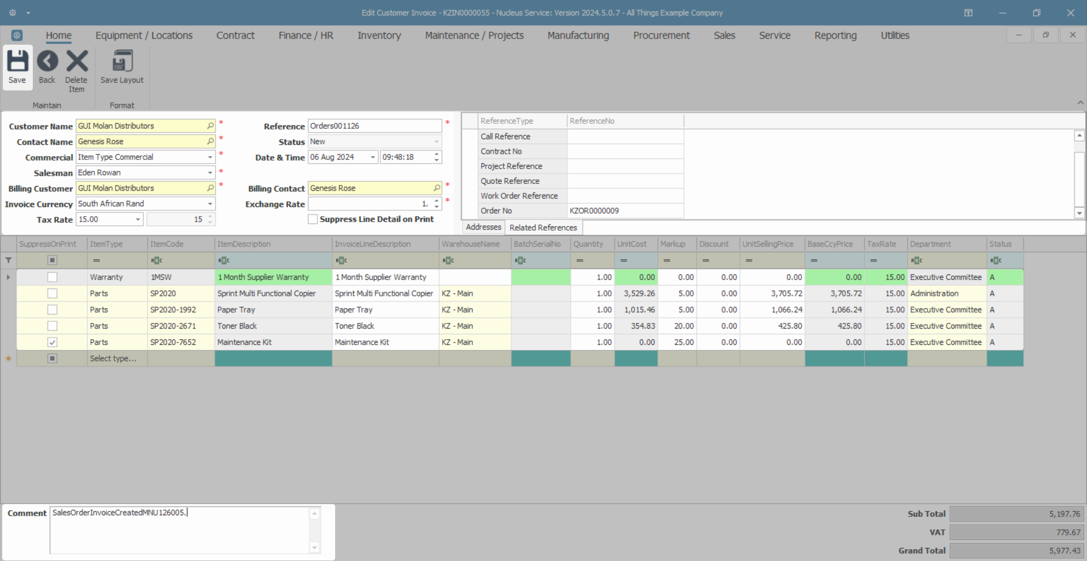Click the Save icon in the ribbon
The height and width of the screenshot is (561, 1087).
click(x=17, y=61)
